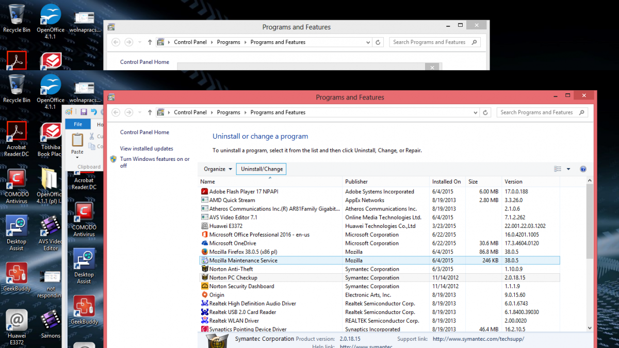Open the address dropdown in the background window
This screenshot has width=619, height=348.
367,42
